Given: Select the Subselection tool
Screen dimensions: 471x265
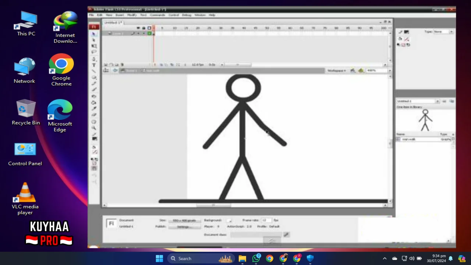Looking at the screenshot, I should tap(94, 40).
